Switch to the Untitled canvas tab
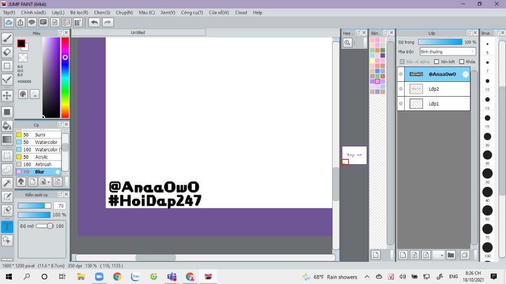Image resolution: width=506 pixels, height=284 pixels. coord(138,33)
